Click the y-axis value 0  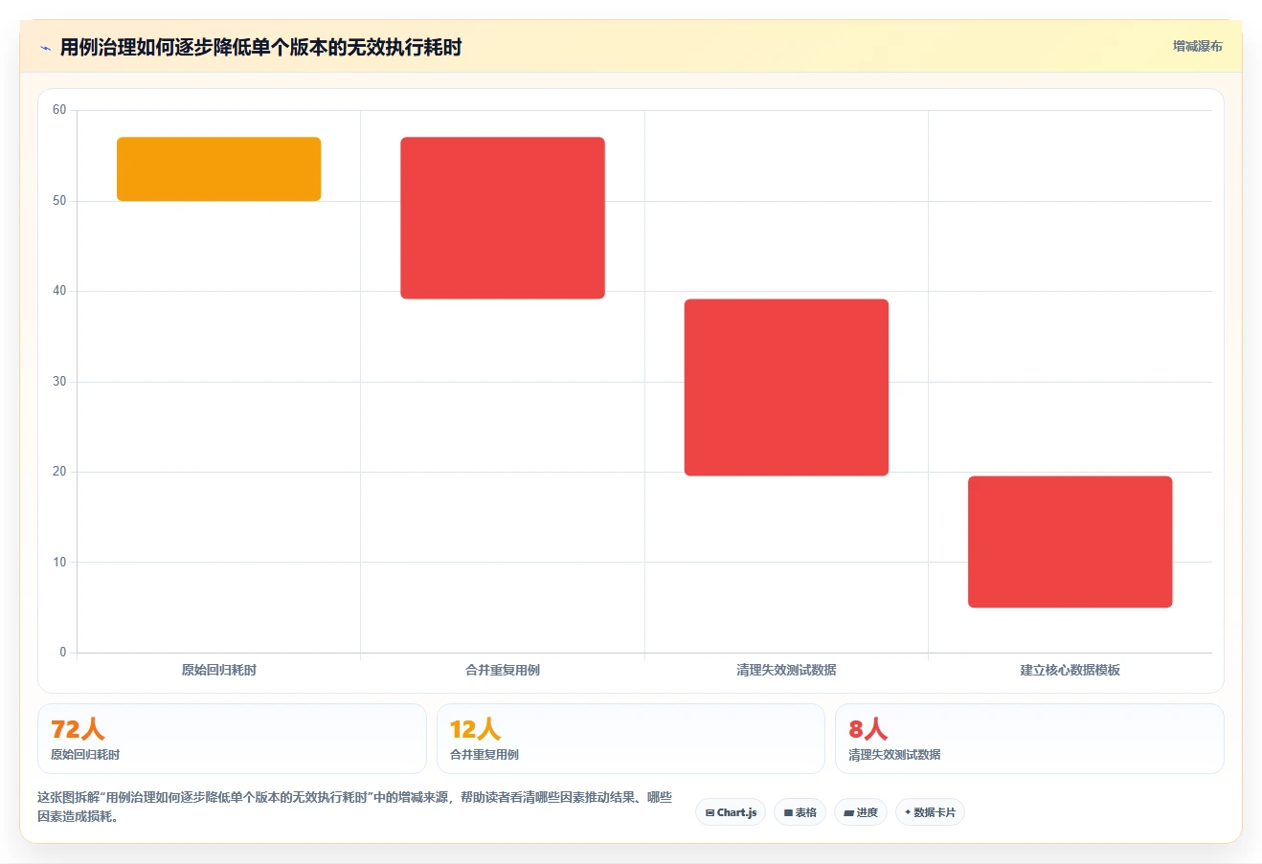63,653
